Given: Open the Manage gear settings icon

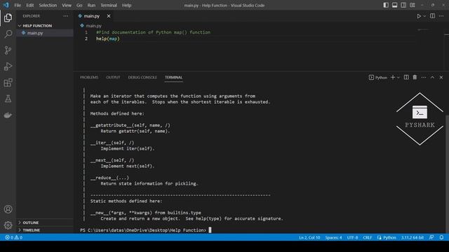Looking at the screenshot, I should [x=8, y=225].
